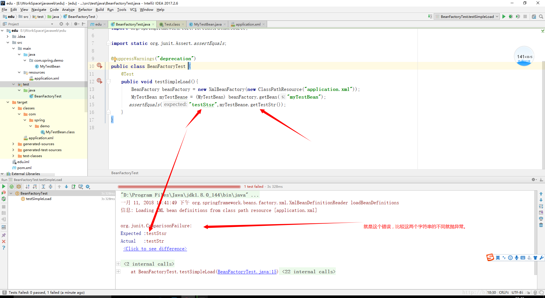Toggle Show Passed tests filter
The width and height of the screenshot is (545, 298).
12,187
